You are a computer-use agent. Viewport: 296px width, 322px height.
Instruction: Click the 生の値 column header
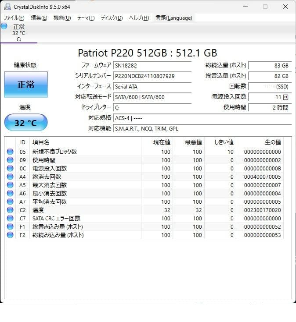[x=260, y=142]
